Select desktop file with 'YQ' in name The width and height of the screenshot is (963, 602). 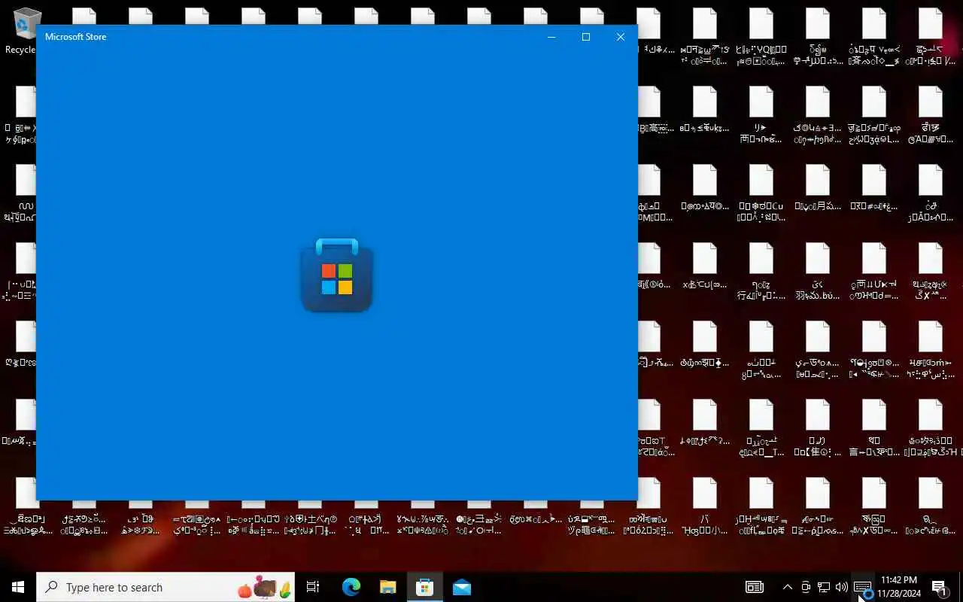coord(761,38)
